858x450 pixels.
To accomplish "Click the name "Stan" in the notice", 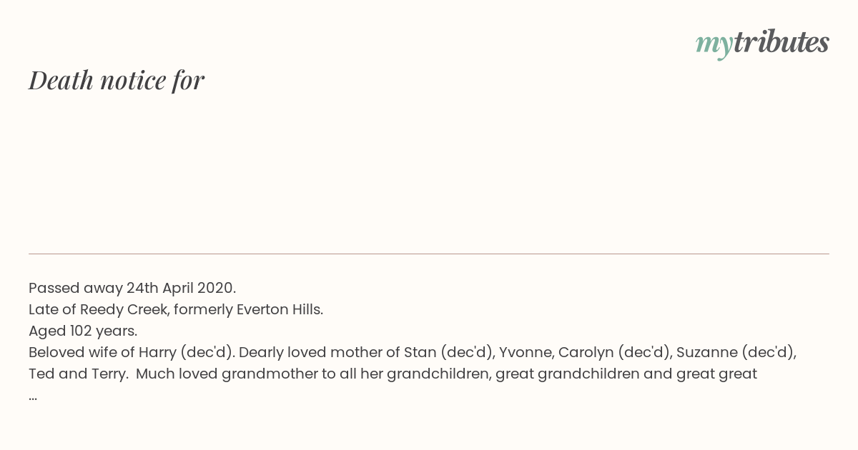I will tap(420, 352).
